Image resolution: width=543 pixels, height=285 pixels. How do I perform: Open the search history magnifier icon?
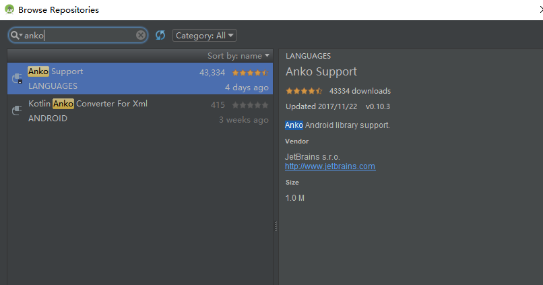click(16, 35)
